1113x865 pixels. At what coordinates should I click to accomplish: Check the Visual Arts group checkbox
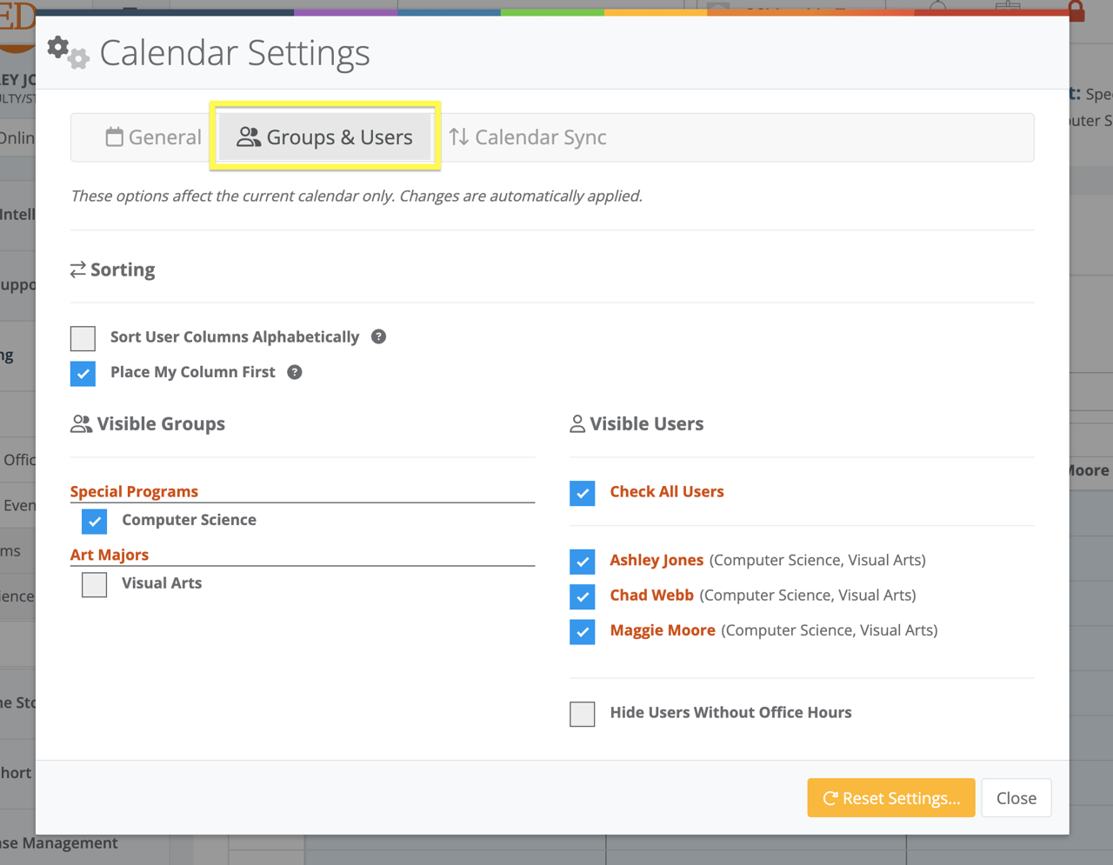(93, 584)
